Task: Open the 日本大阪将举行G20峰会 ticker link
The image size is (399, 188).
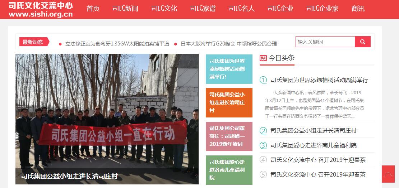Action: (x=229, y=44)
